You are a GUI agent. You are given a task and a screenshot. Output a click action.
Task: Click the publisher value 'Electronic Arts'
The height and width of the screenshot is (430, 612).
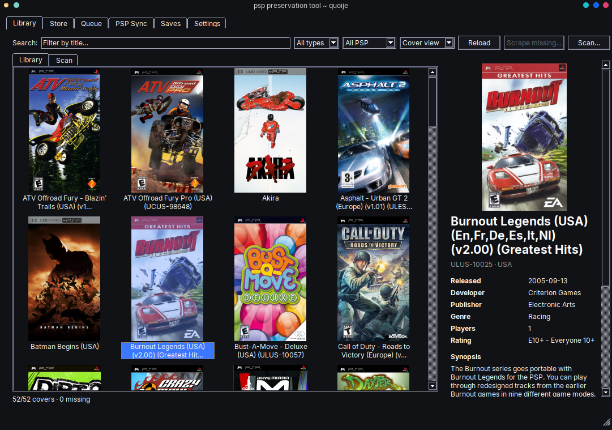551,305
